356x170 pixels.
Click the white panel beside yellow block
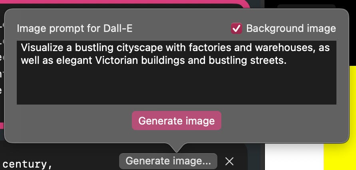click(294, 156)
